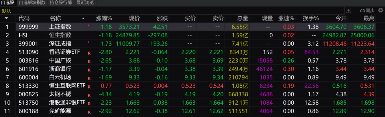Sort by the 现量 column header

pos(267,18)
